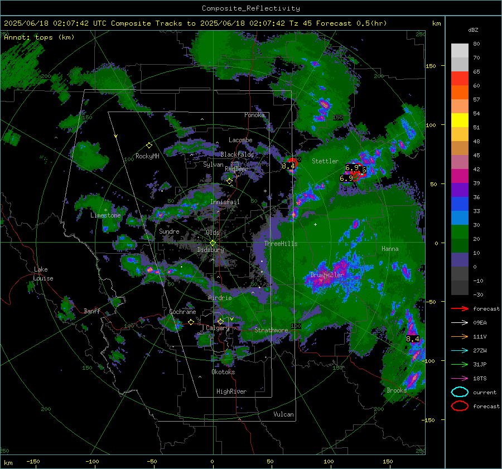Click the Annot: tops (km) label
This screenshot has width=502, height=469.
click(x=39, y=37)
